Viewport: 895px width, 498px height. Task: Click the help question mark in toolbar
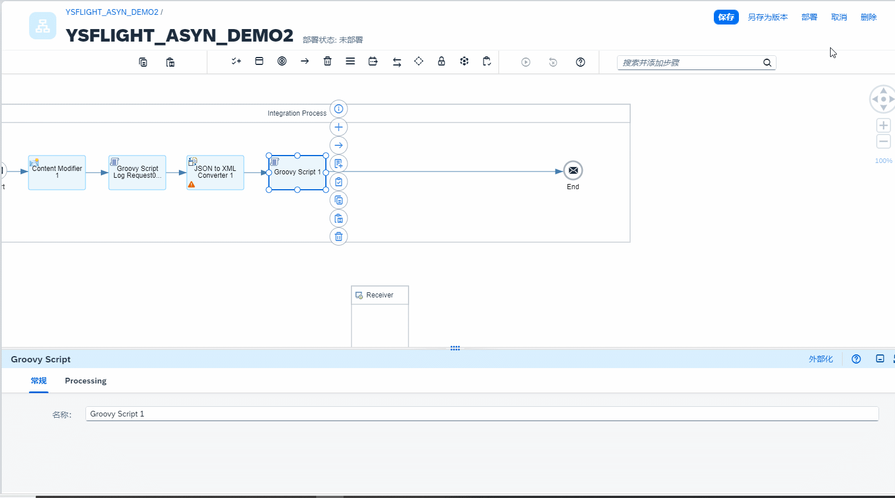581,62
